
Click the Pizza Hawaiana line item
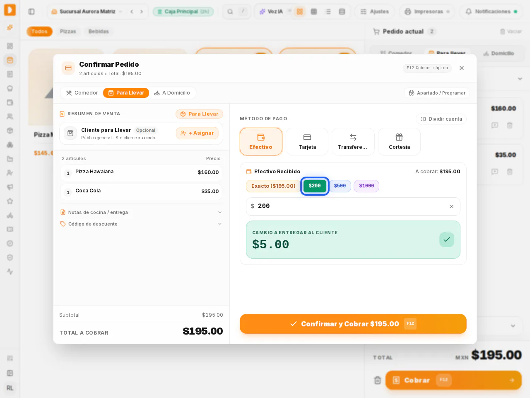141,173
